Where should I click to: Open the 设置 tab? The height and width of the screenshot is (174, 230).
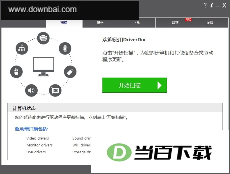[x=210, y=23]
